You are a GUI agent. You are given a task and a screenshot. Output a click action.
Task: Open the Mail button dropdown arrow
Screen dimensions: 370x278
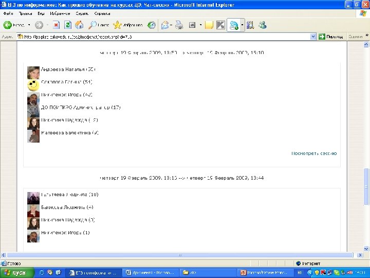click(x=171, y=25)
